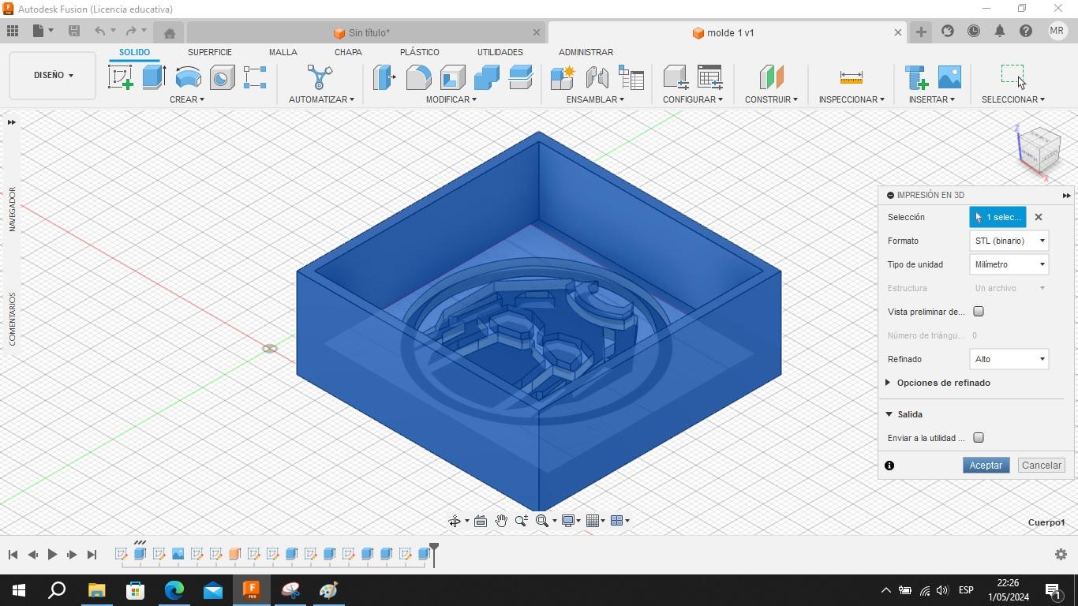Clear the 1 selec... selection X

[x=1039, y=217]
